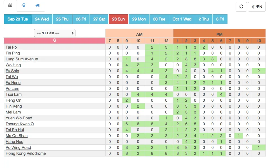Click the white pin icon in pink header
This screenshot has height=168, width=270.
coord(55,40)
